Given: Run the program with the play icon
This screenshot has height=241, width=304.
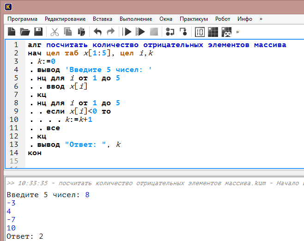Looking at the screenshot, I should [x=127, y=31].
